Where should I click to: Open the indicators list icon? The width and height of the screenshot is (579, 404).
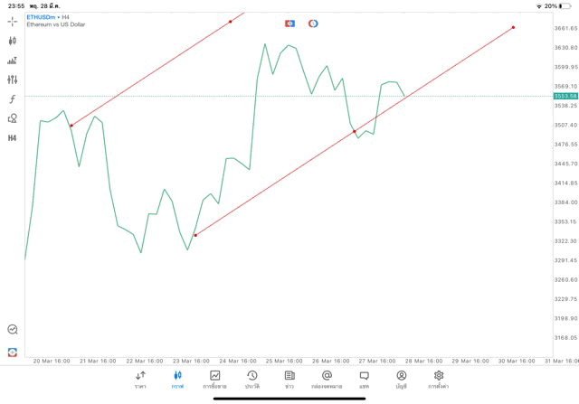[x=13, y=61]
